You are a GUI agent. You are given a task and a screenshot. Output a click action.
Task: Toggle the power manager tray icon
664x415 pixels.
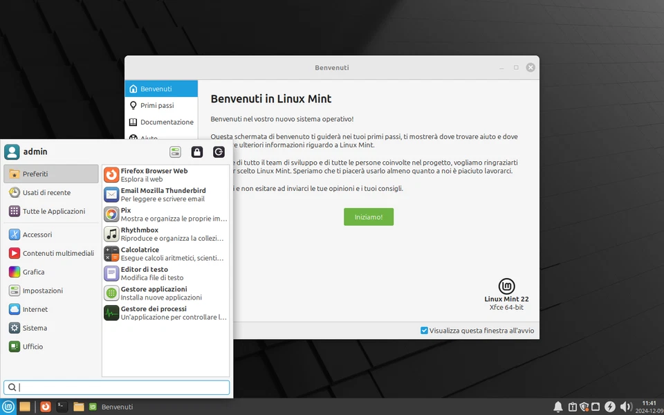[609, 407]
